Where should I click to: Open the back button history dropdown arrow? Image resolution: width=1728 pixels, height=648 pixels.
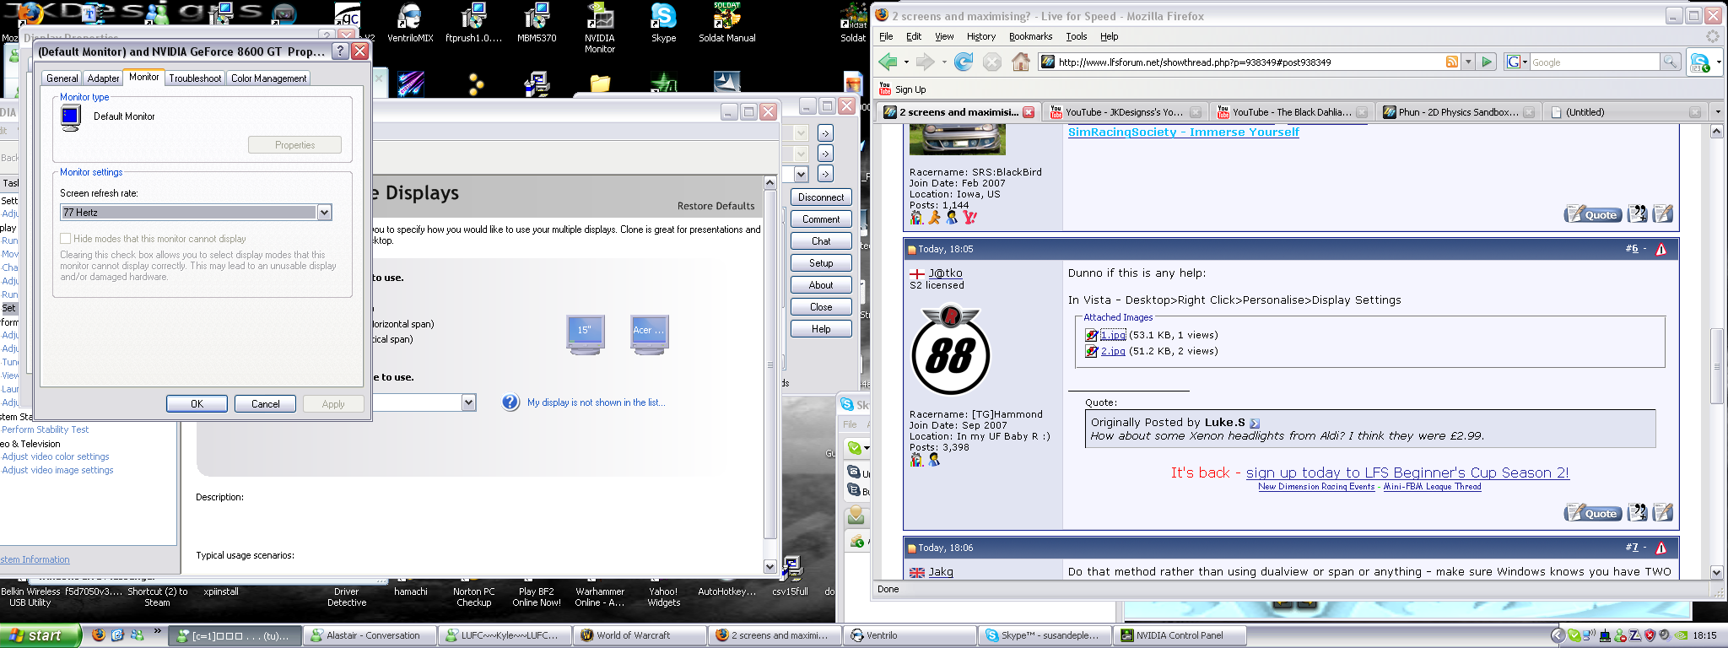[906, 62]
